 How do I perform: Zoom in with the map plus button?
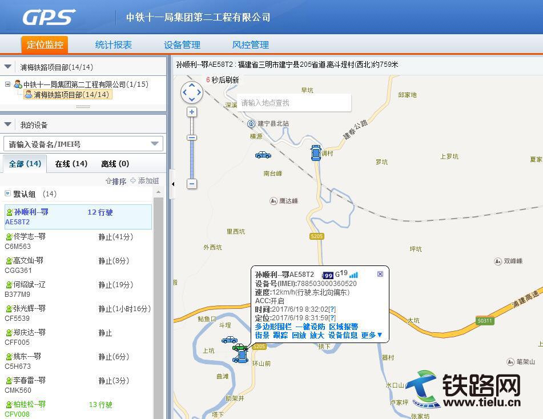tap(191, 112)
